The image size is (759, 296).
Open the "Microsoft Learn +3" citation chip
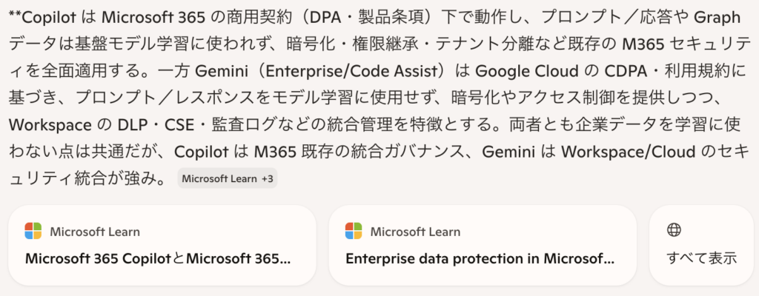(227, 178)
